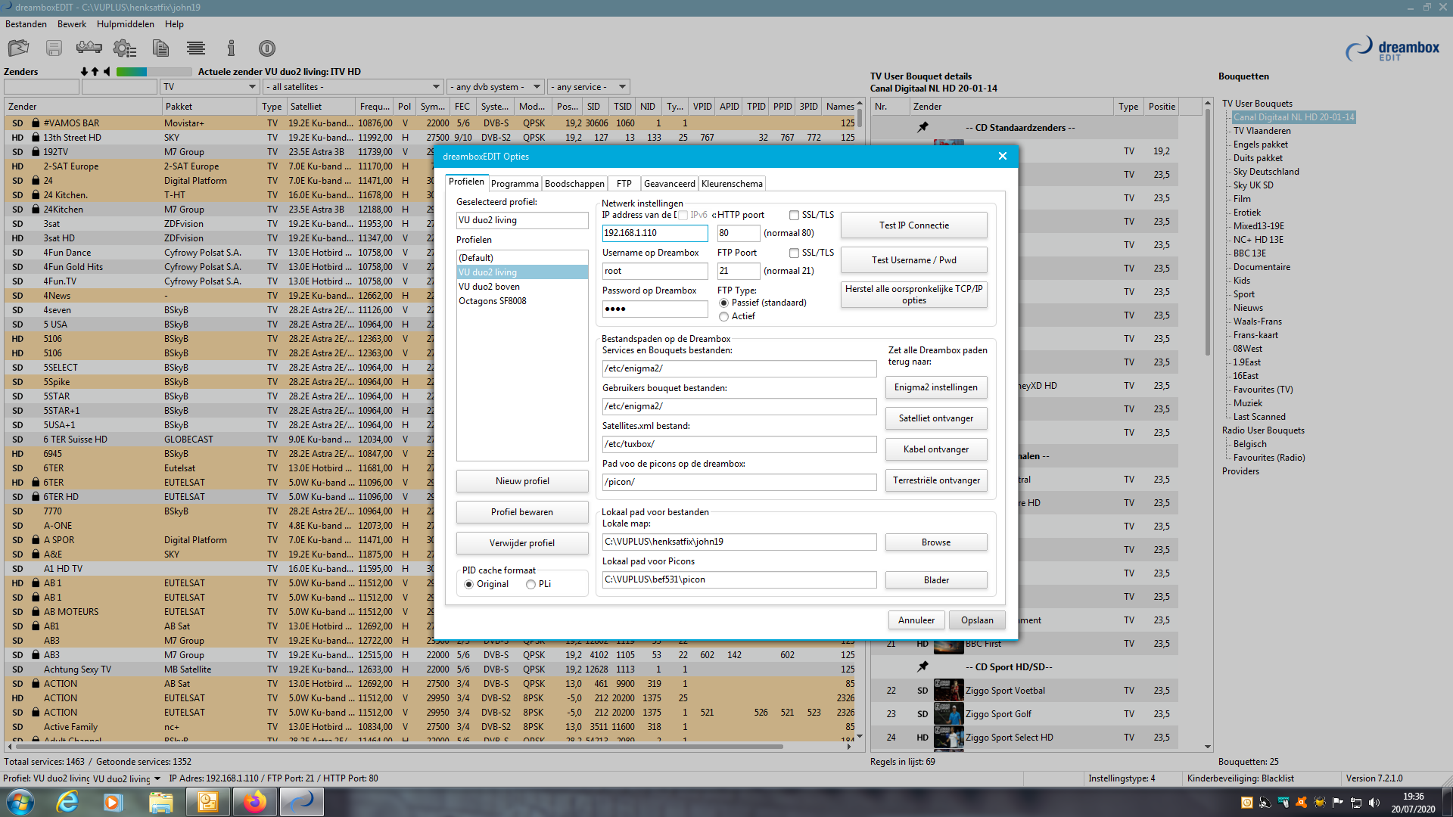The height and width of the screenshot is (817, 1453).
Task: Expand the 'all satellites' filter dropdown
Action: click(436, 87)
